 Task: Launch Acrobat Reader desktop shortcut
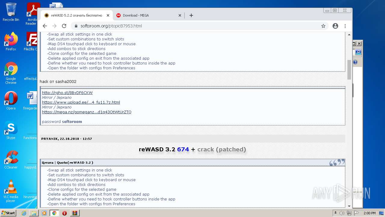(x=32, y=14)
